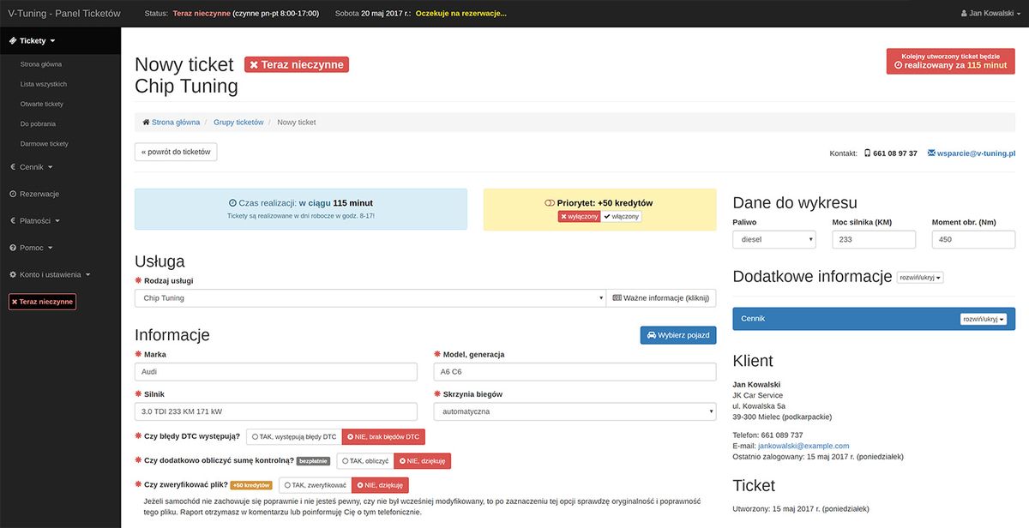This screenshot has height=528, width=1029.
Task: Click the phone icon beside the contact number
Action: [x=867, y=153]
